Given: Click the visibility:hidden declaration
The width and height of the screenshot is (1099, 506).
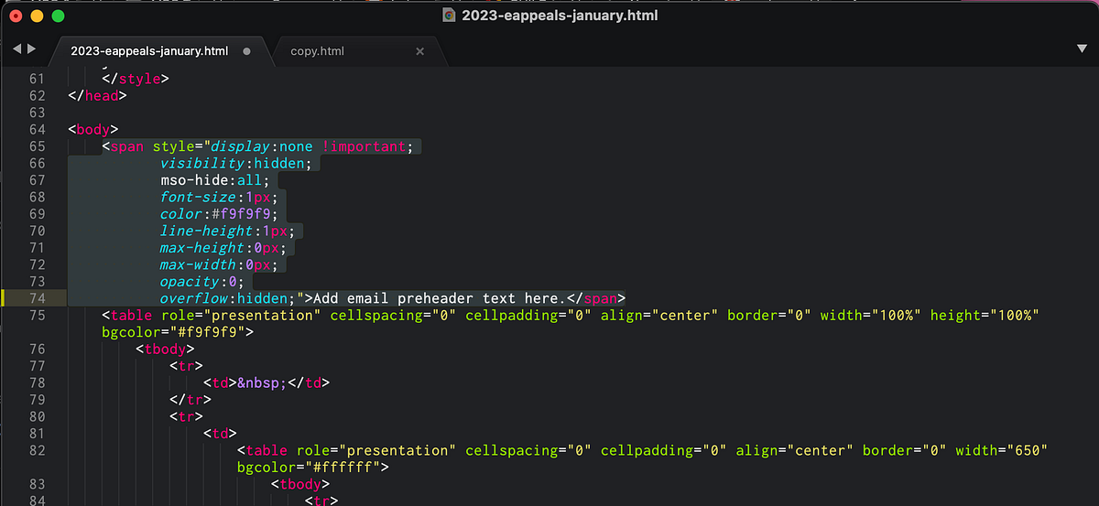Looking at the screenshot, I should point(236,164).
